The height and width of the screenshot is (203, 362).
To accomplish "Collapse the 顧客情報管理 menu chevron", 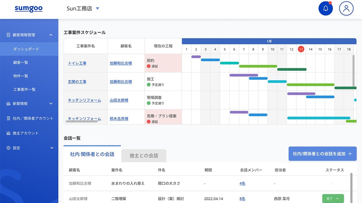I will tap(51, 35).
